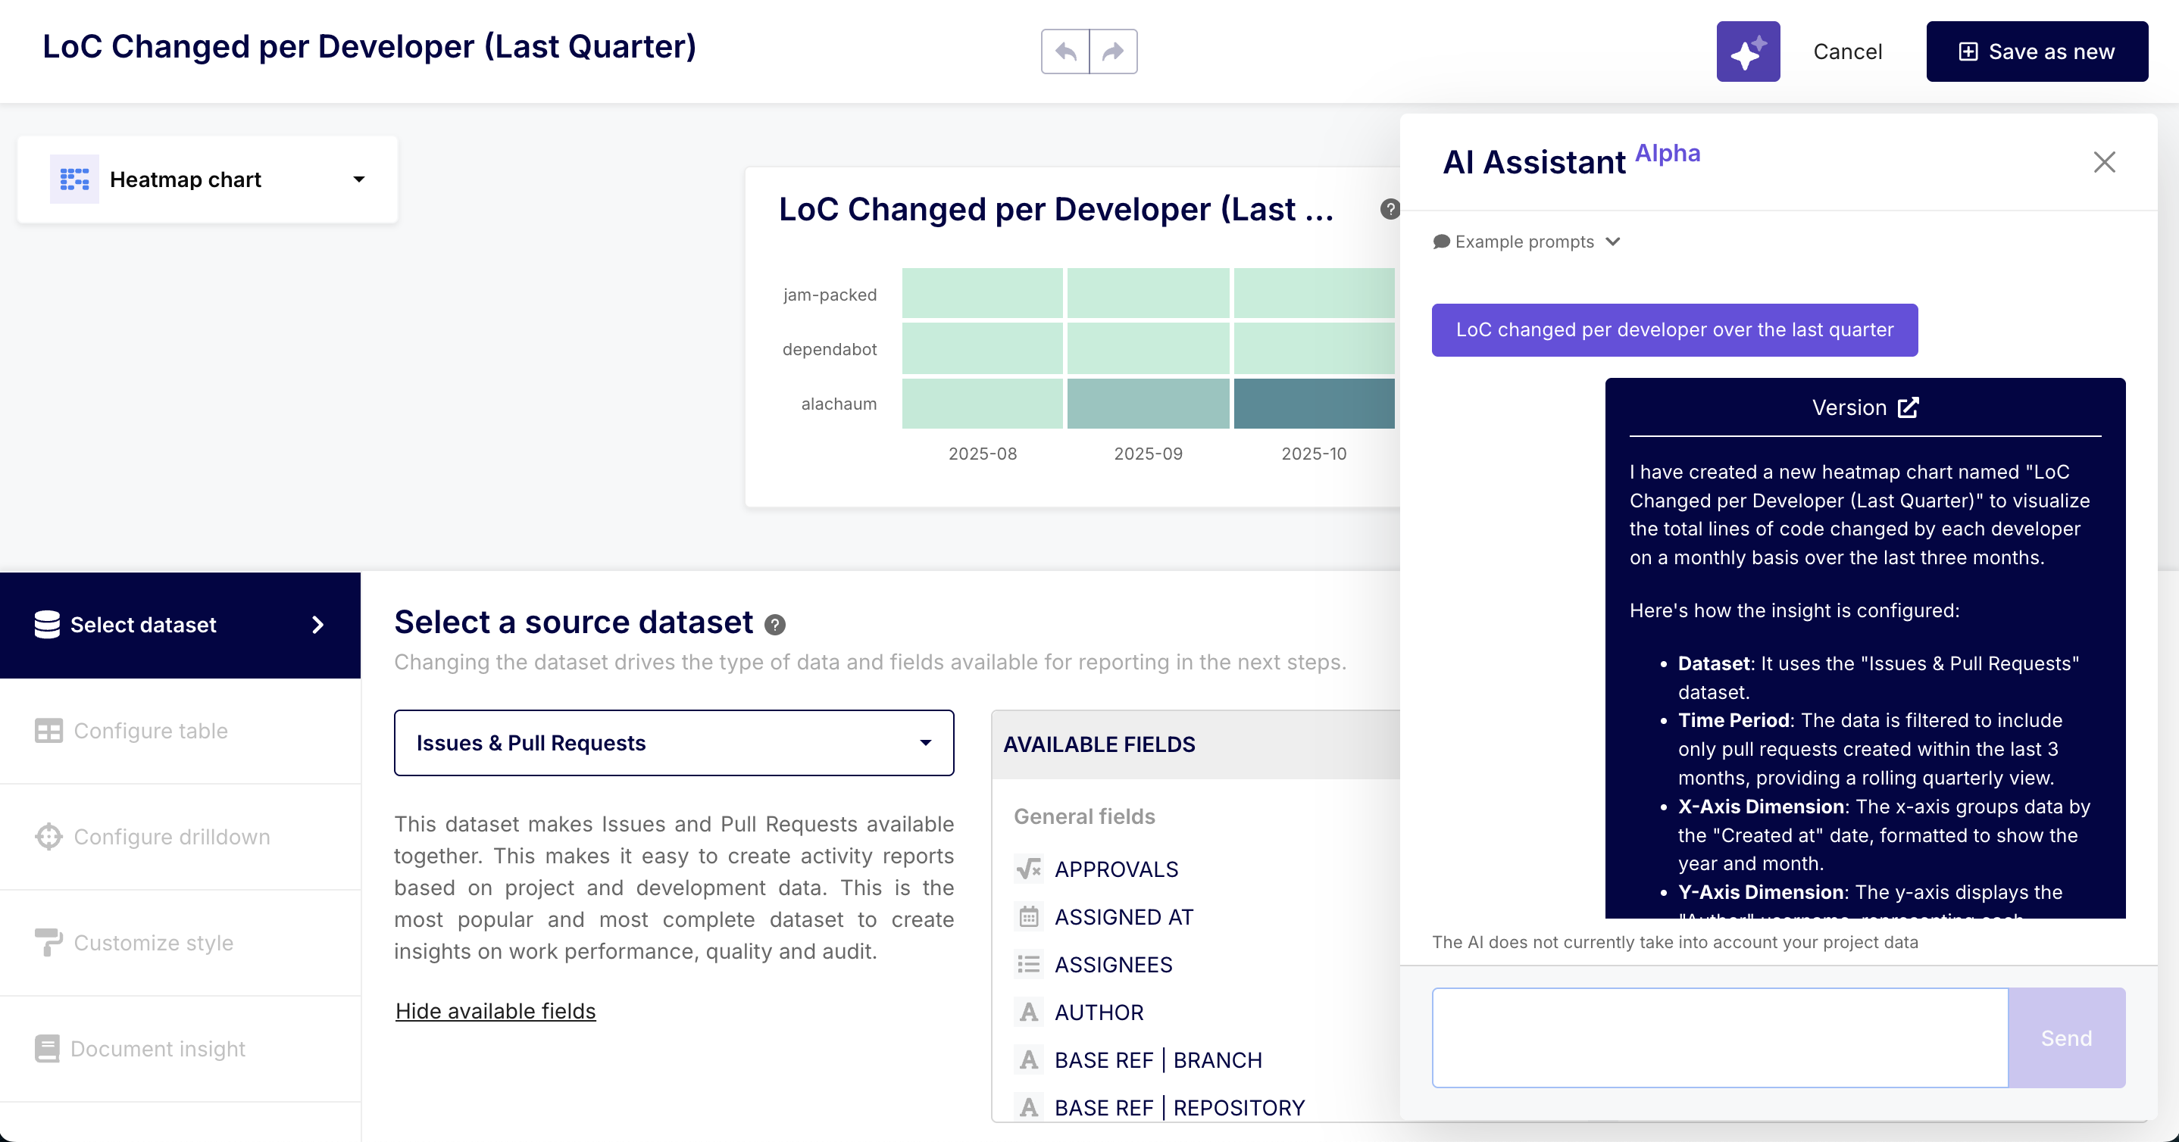The width and height of the screenshot is (2179, 1142).
Task: Click the chart title help icon
Action: click(1389, 209)
